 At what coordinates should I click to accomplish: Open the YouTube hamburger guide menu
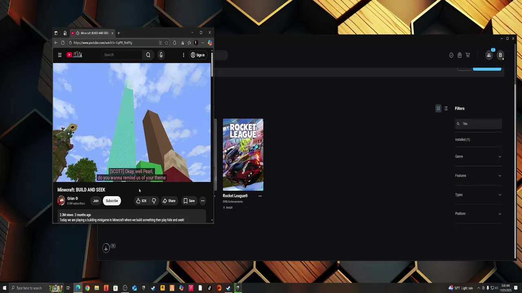pos(60,55)
